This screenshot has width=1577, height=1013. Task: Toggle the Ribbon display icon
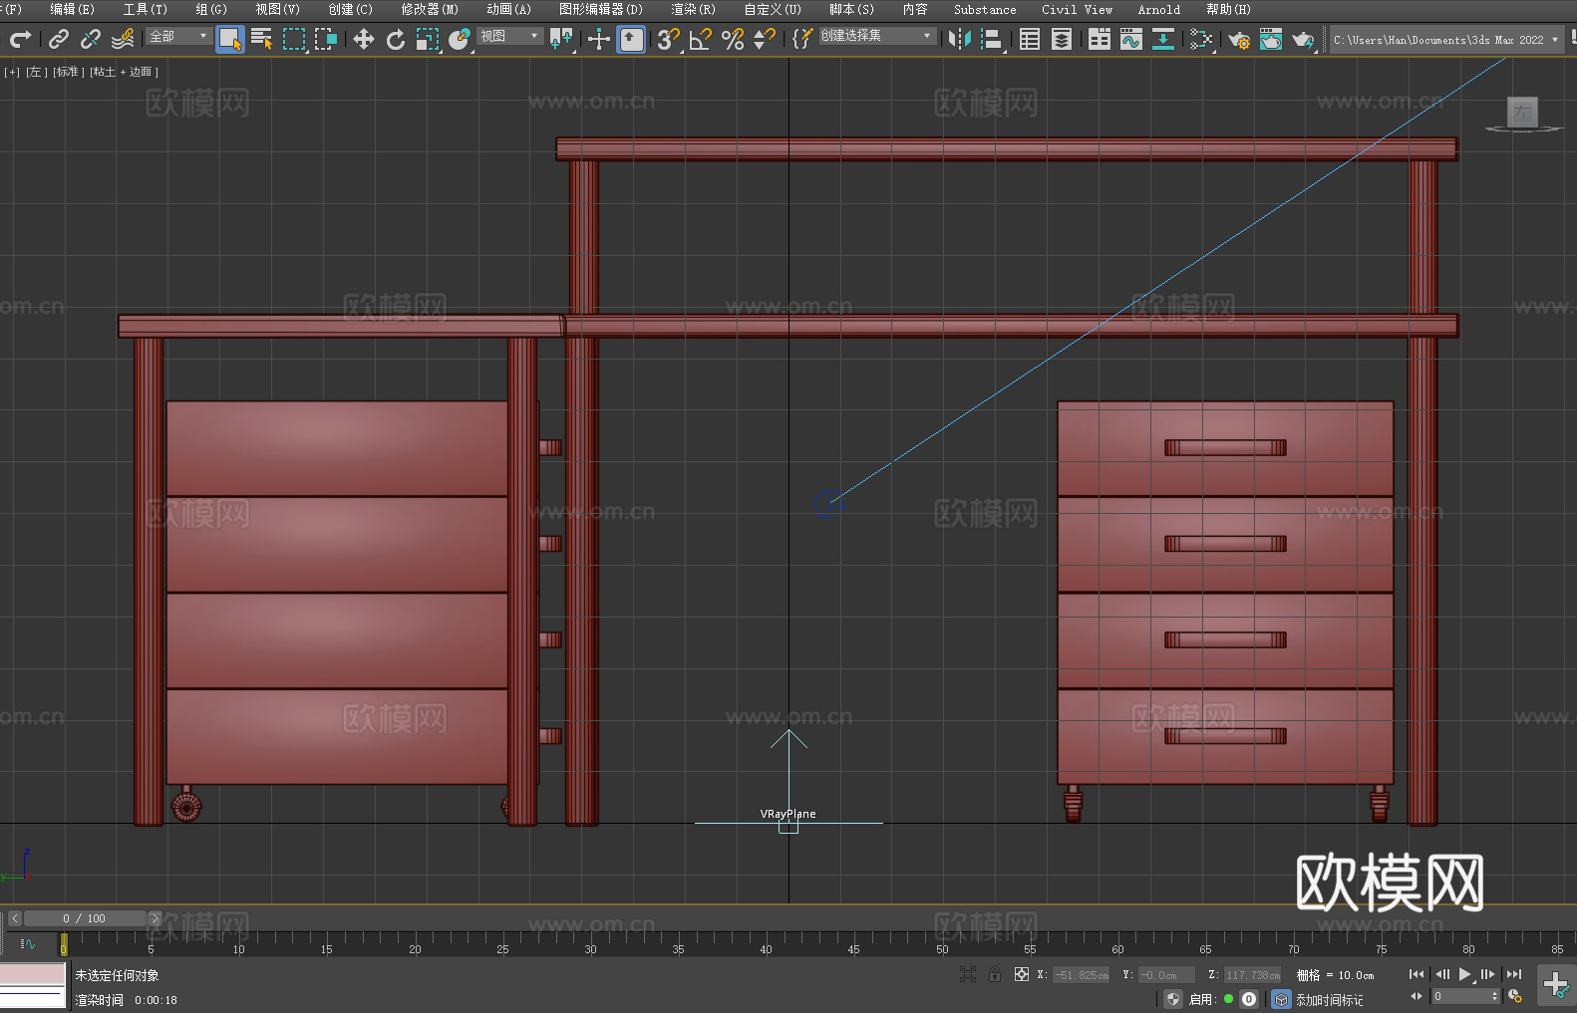1100,39
